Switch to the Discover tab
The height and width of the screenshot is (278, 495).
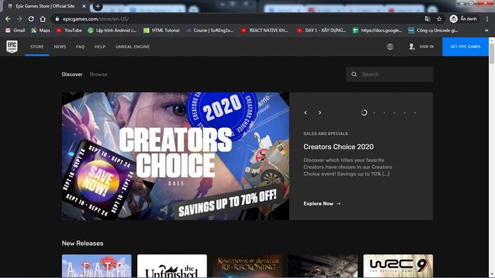(x=72, y=74)
